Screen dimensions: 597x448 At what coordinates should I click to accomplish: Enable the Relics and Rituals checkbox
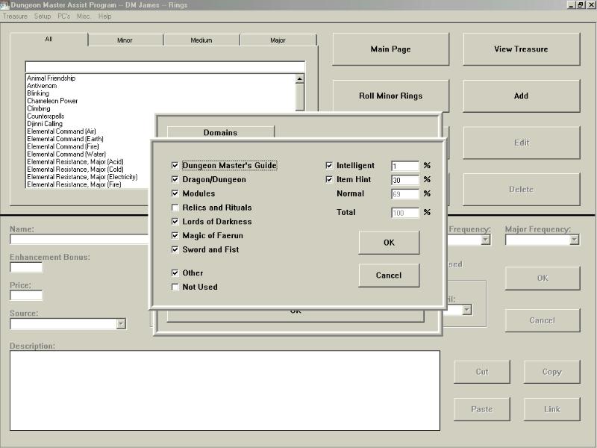(x=175, y=208)
